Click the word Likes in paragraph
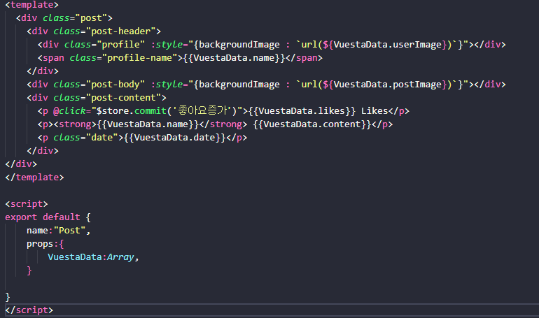 [374, 111]
